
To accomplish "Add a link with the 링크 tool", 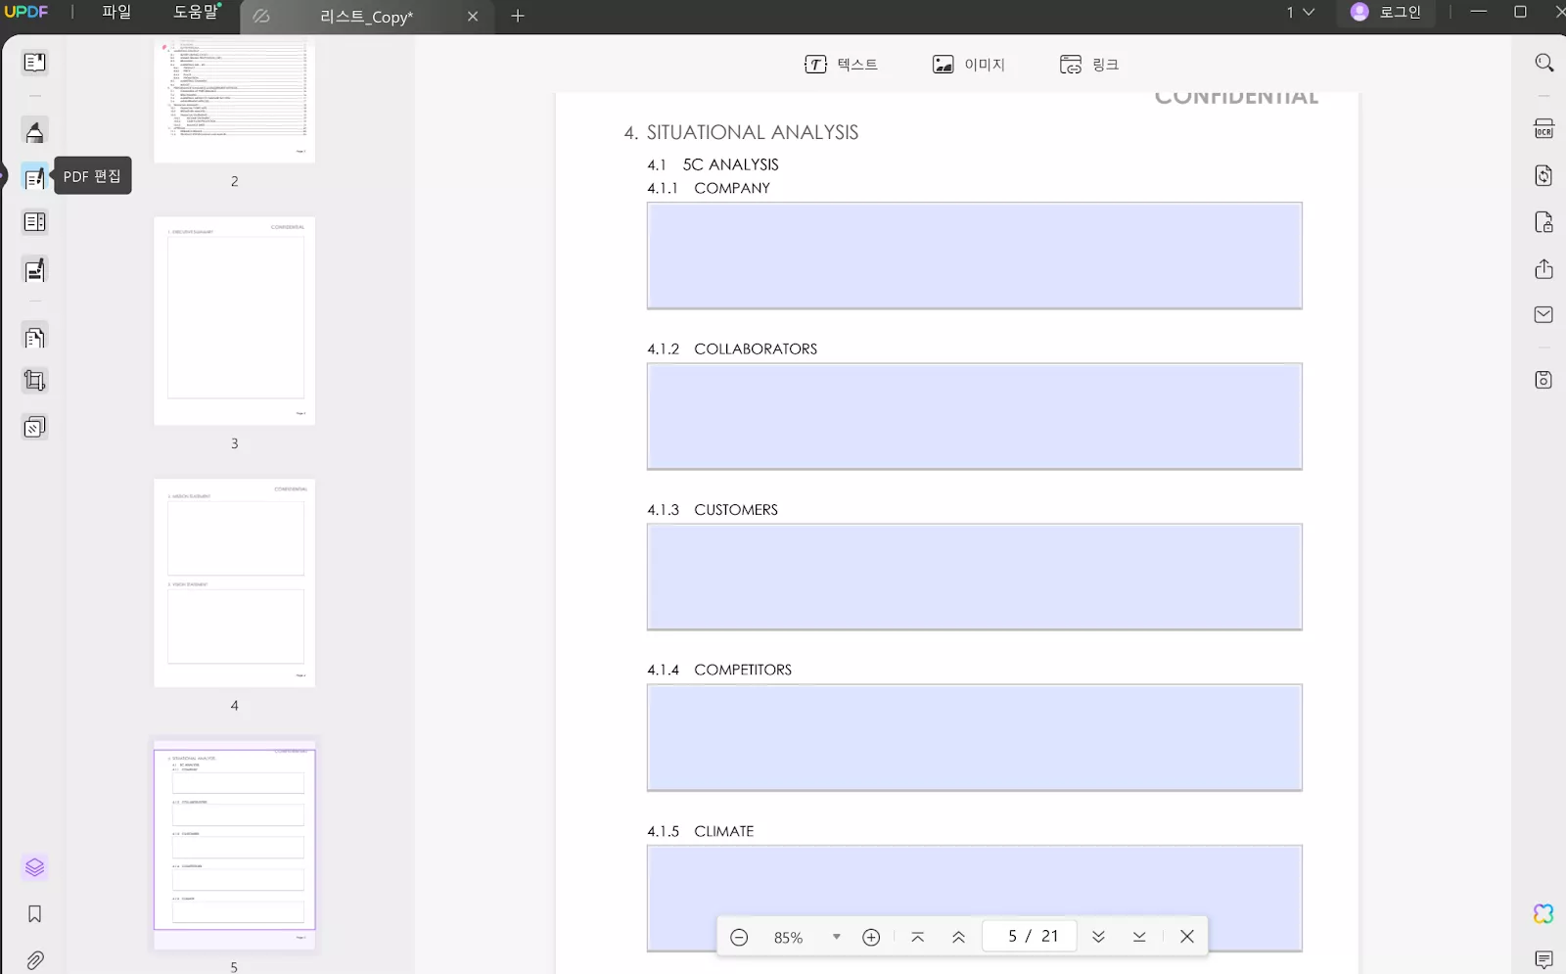I will tap(1088, 65).
